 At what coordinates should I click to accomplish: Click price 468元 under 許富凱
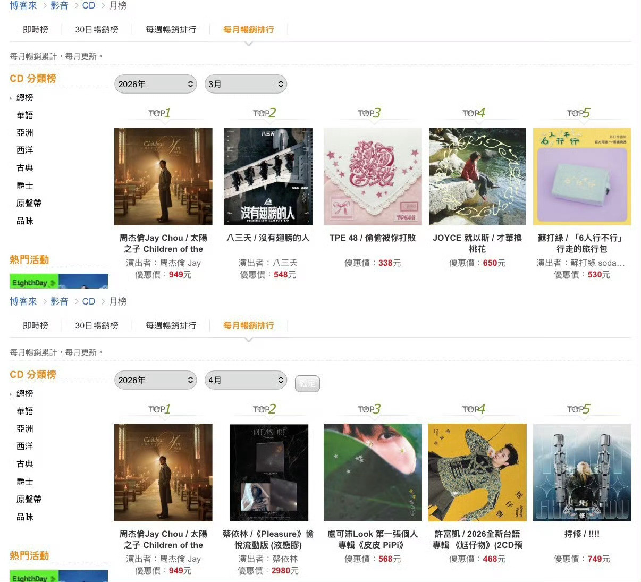494,559
